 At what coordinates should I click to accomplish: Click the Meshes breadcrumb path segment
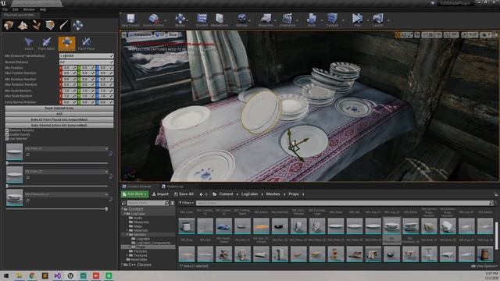[x=273, y=194]
